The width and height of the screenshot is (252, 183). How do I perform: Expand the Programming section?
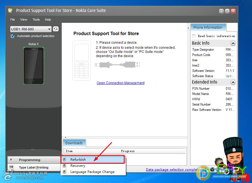click(x=34, y=160)
